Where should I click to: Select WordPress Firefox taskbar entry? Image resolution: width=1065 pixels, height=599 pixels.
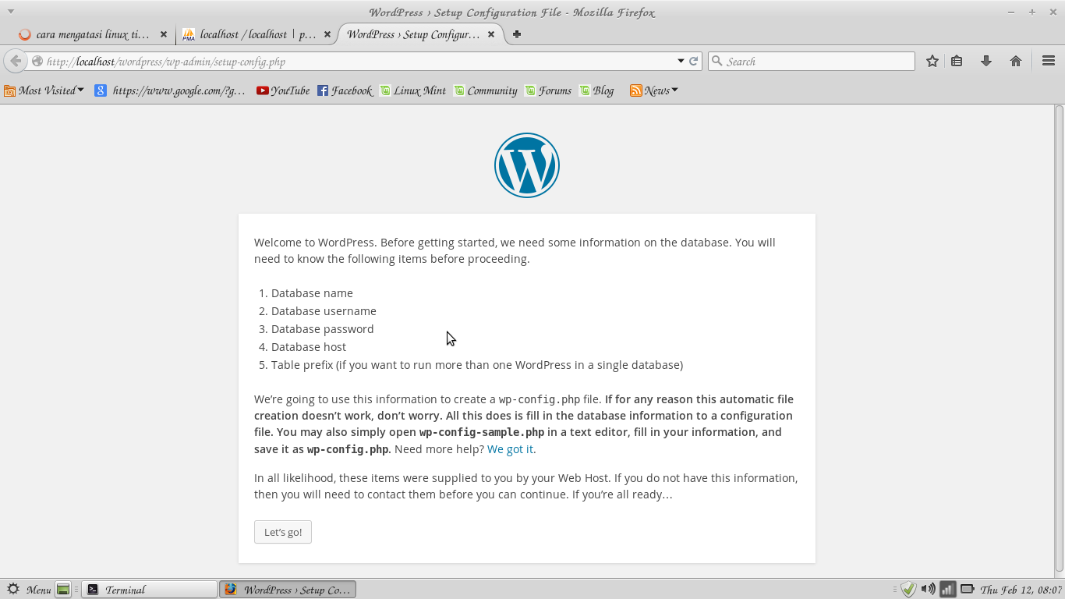point(287,590)
